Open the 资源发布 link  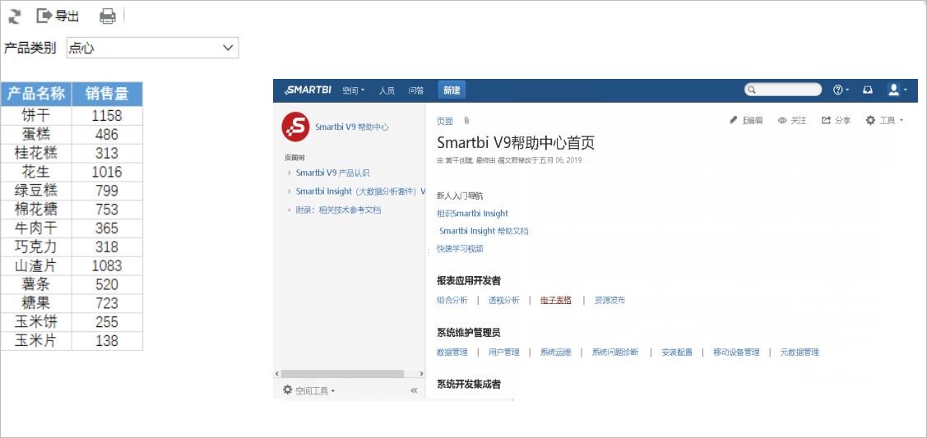coord(610,300)
